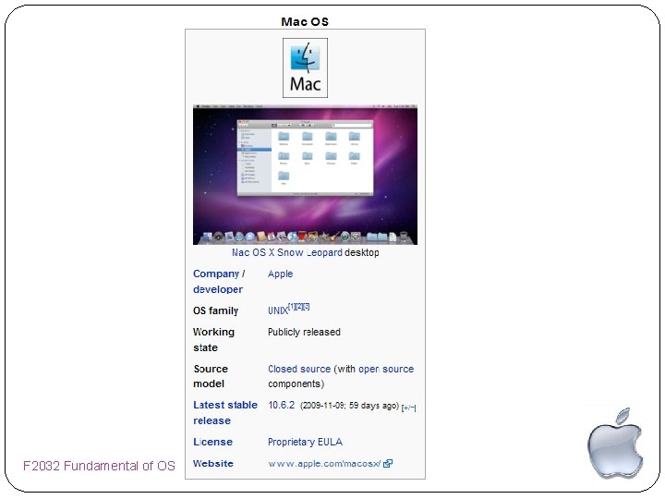Open the Apple company link
Image resolution: width=665 pixels, height=499 pixels.
point(281,274)
